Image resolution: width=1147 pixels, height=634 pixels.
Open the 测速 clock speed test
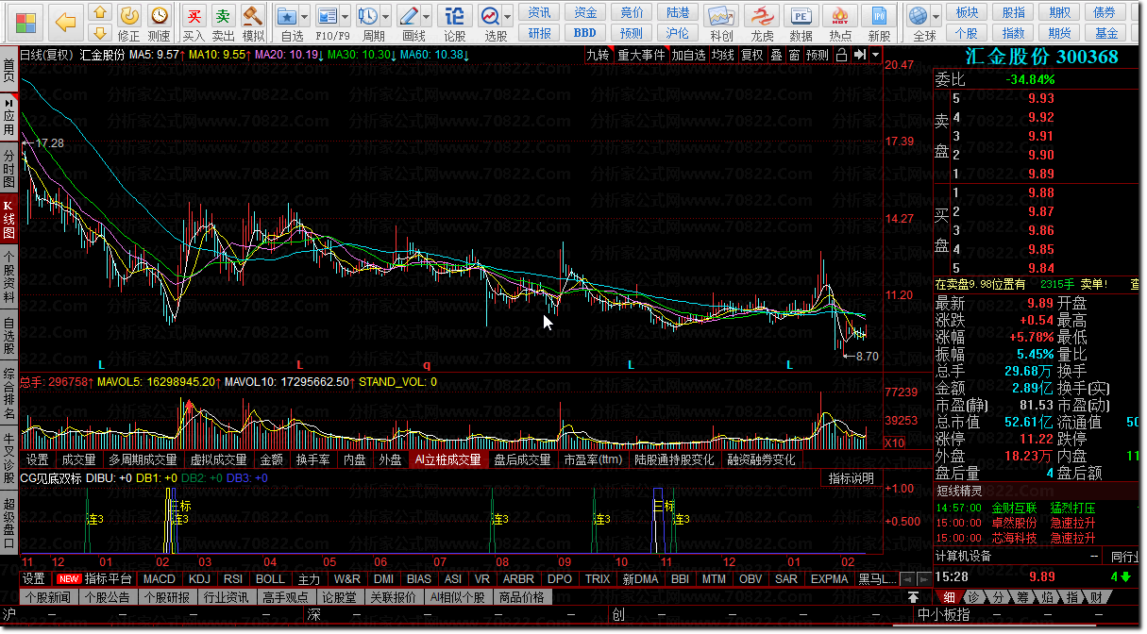160,23
